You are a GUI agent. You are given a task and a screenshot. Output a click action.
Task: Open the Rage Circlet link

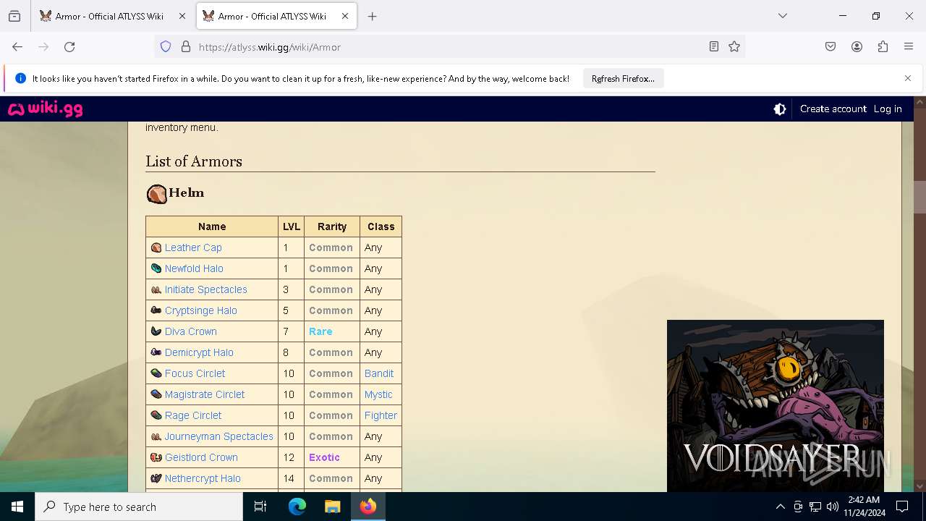(193, 415)
